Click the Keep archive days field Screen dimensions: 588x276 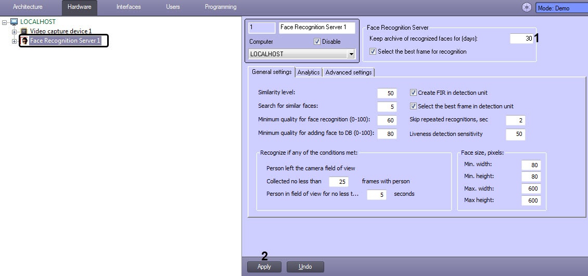pos(521,39)
